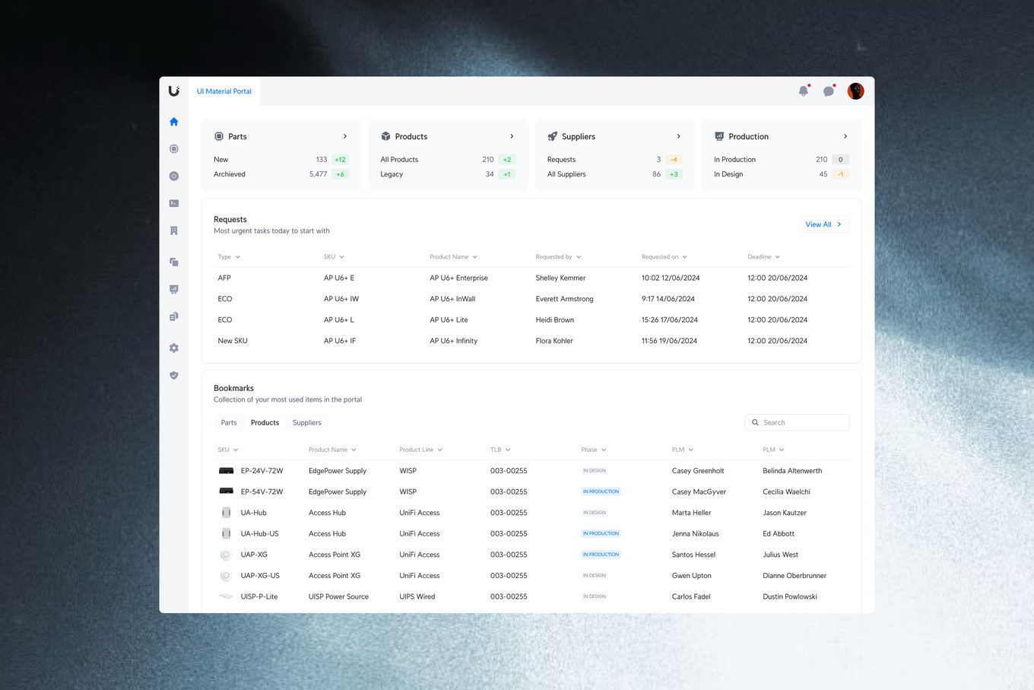This screenshot has width=1034, height=690.
Task: Expand the Suppliers card chevron arrow
Action: coord(679,136)
